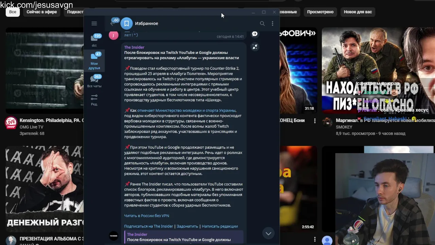Viewport: 435px width, 245px height.
Task: Open The Insider channel name link
Action: coord(134,47)
